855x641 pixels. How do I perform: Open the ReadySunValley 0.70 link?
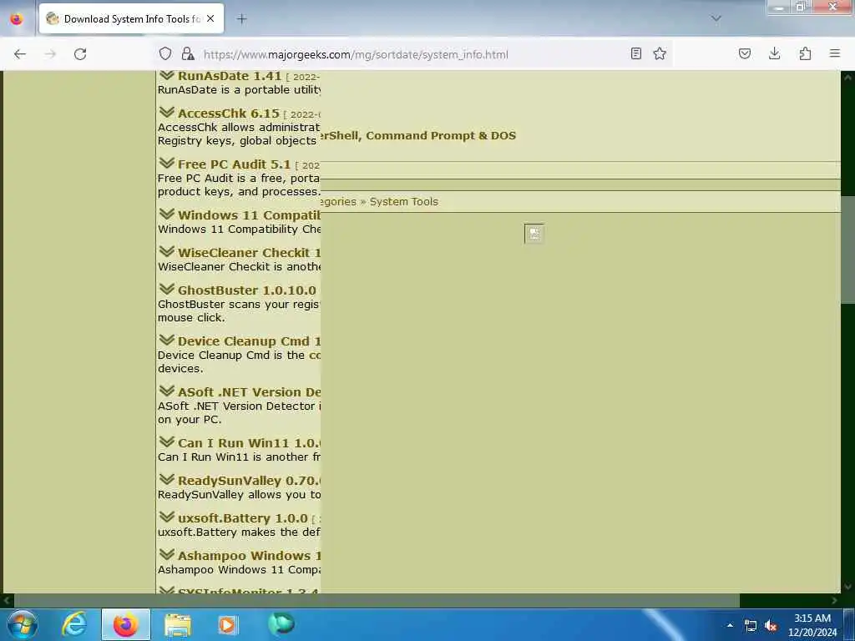(x=249, y=481)
